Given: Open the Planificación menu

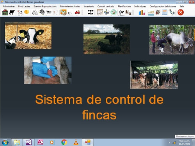Looking at the screenshot, I should pos(124,6).
